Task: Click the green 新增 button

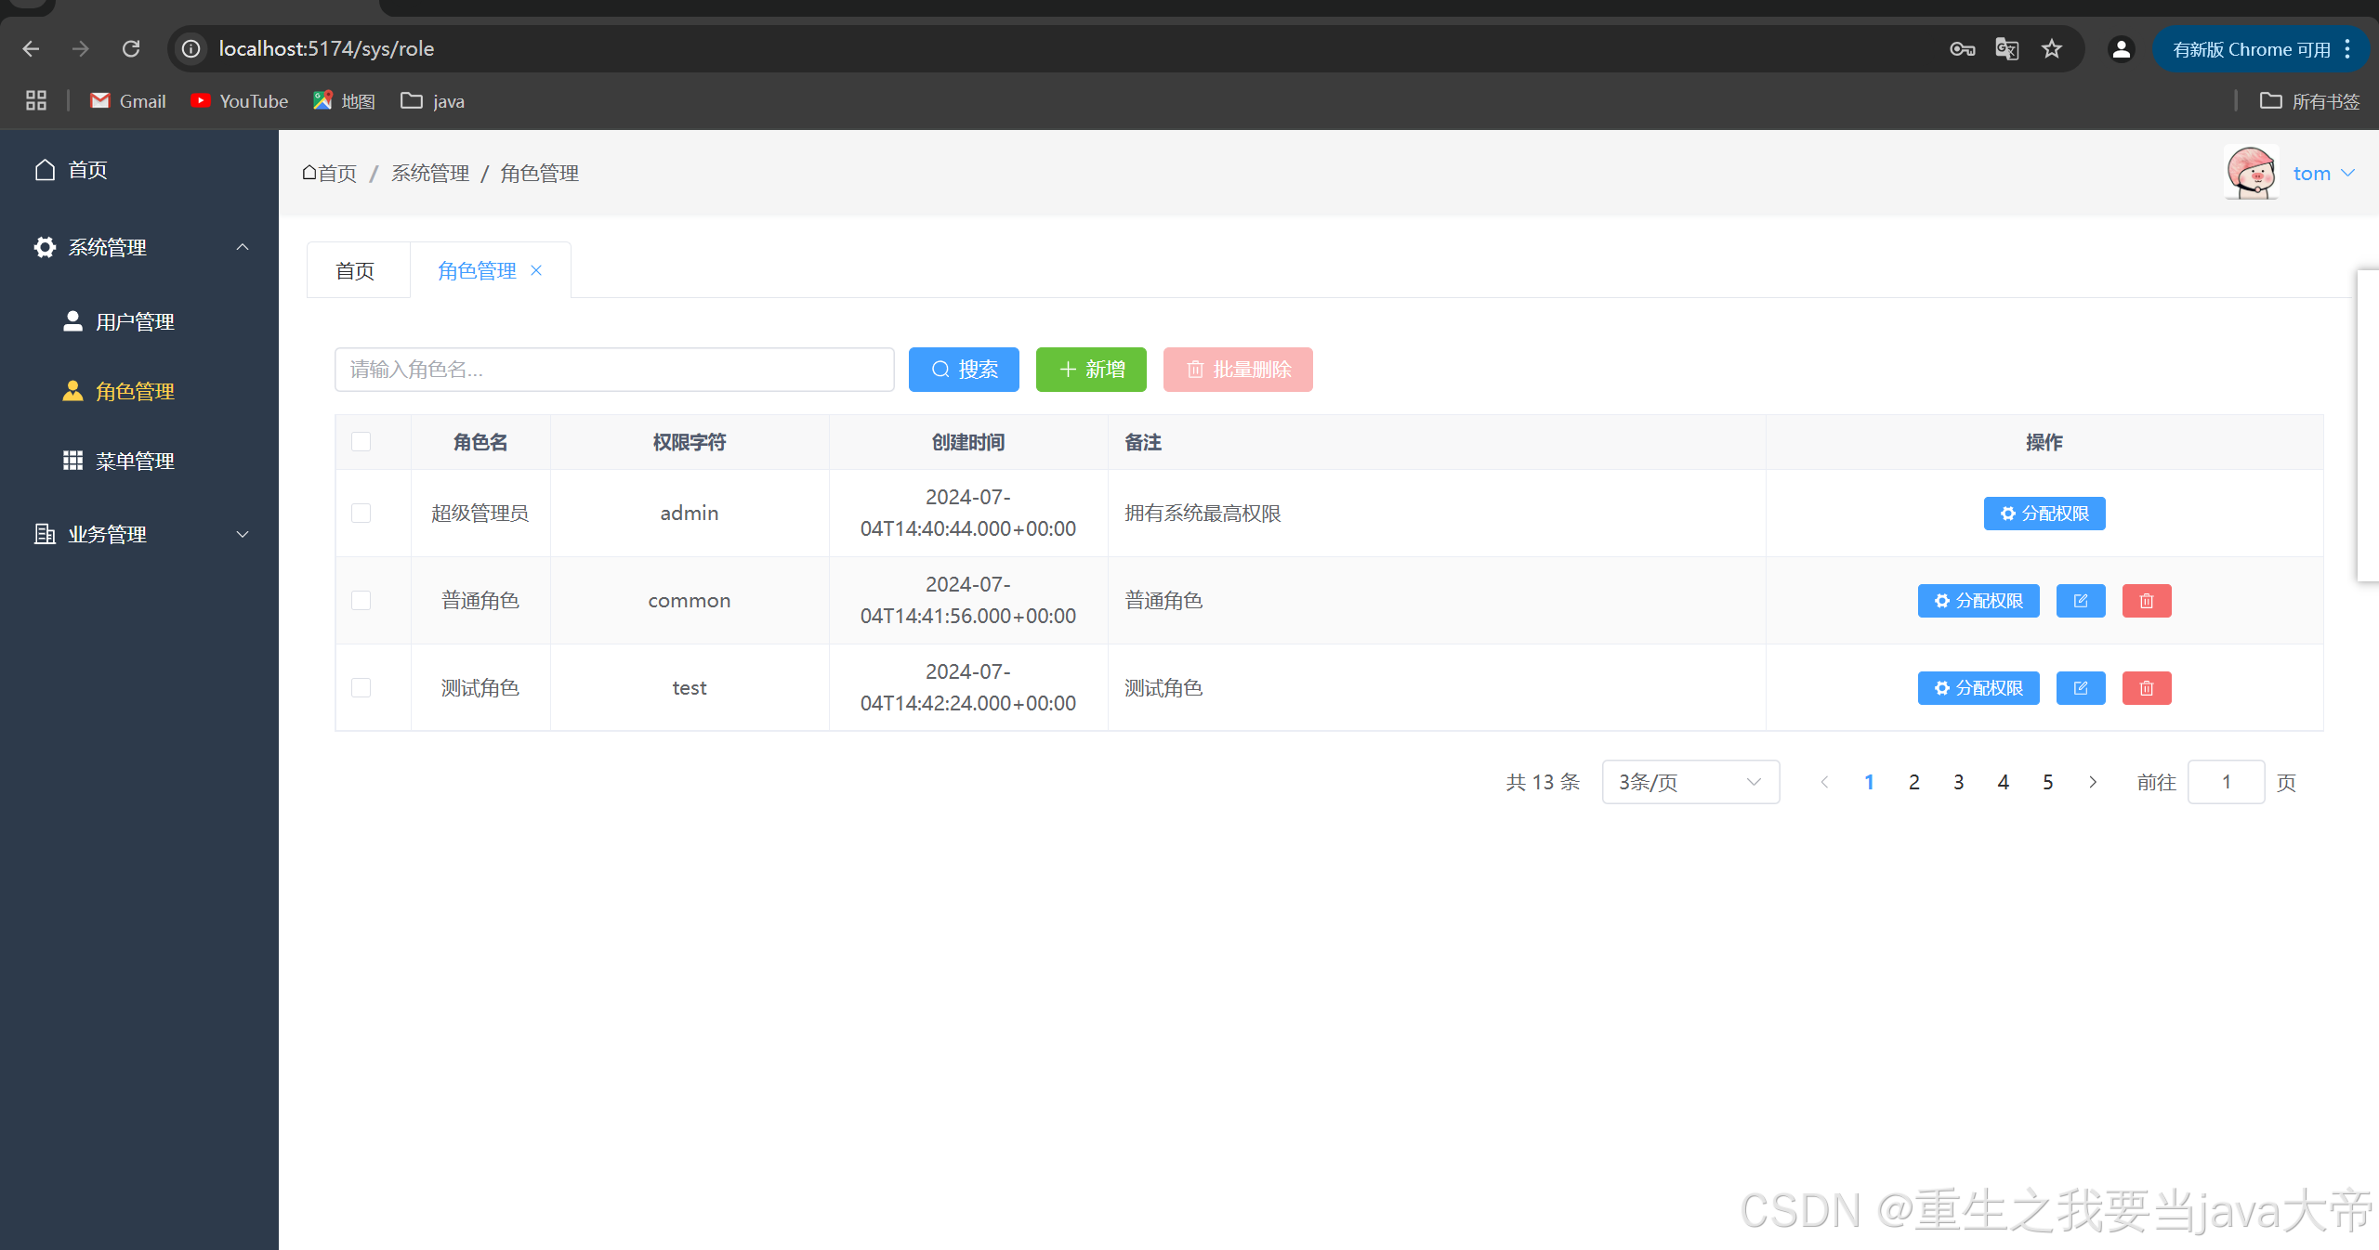Action: (1091, 370)
